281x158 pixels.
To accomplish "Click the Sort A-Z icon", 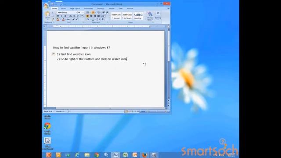I will coord(98,19).
